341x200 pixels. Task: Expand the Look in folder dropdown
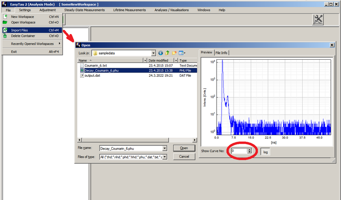point(153,53)
